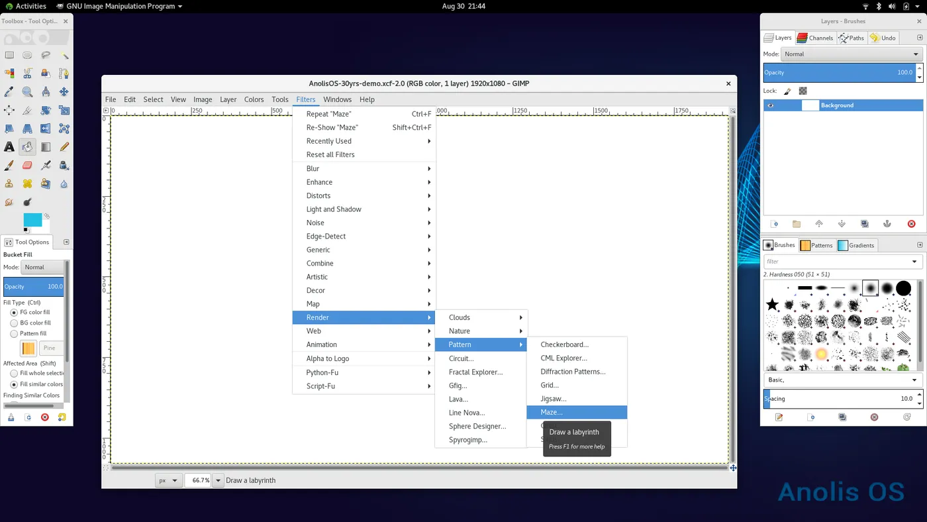Select the Text tool
927x522 pixels.
pos(9,147)
